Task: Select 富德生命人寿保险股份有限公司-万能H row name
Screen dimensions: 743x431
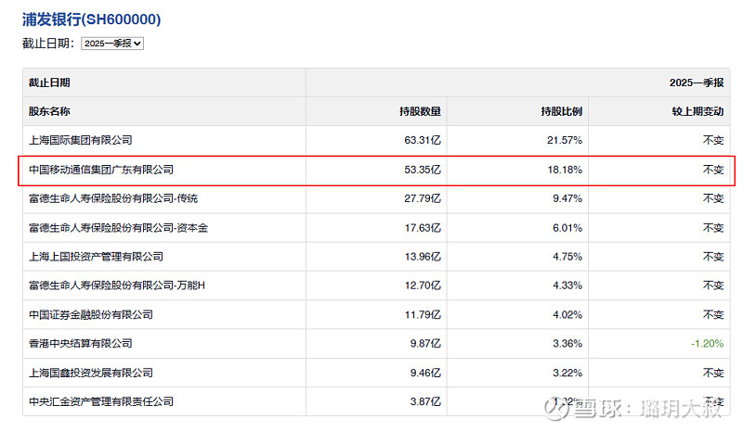Action: point(117,285)
